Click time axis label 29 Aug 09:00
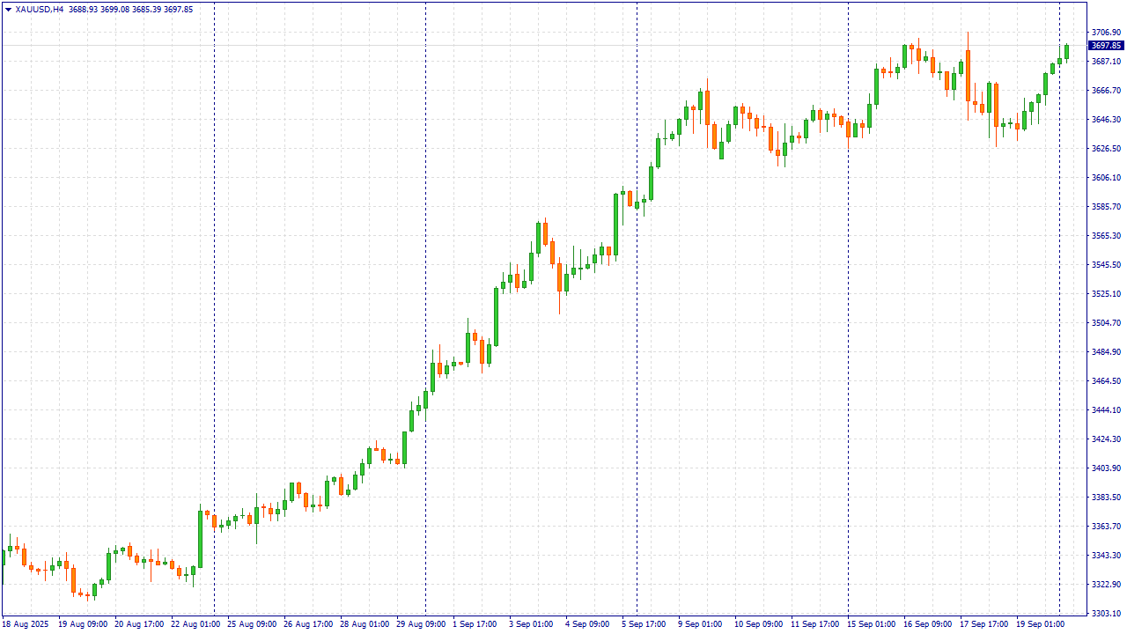Viewport: 1127px width, 634px height. tap(421, 624)
